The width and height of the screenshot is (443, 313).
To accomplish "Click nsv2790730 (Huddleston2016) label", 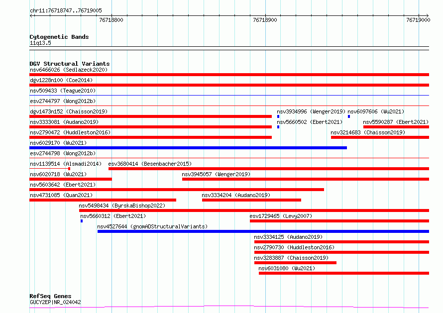I will click(294, 247).
